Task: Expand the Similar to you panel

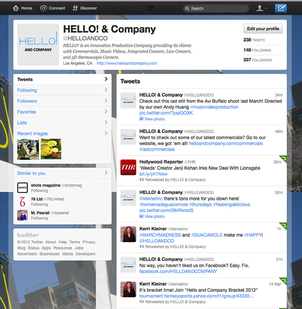Action: 106,173
